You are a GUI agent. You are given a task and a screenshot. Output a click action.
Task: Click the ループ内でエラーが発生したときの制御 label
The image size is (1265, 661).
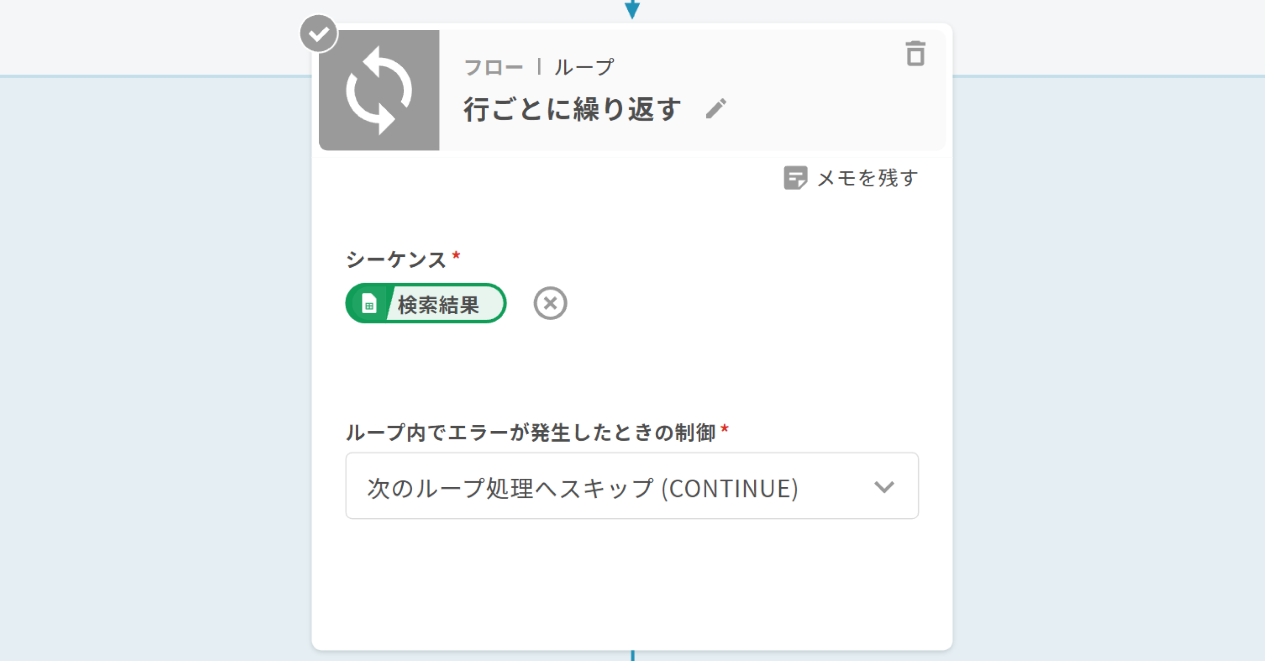(x=530, y=433)
